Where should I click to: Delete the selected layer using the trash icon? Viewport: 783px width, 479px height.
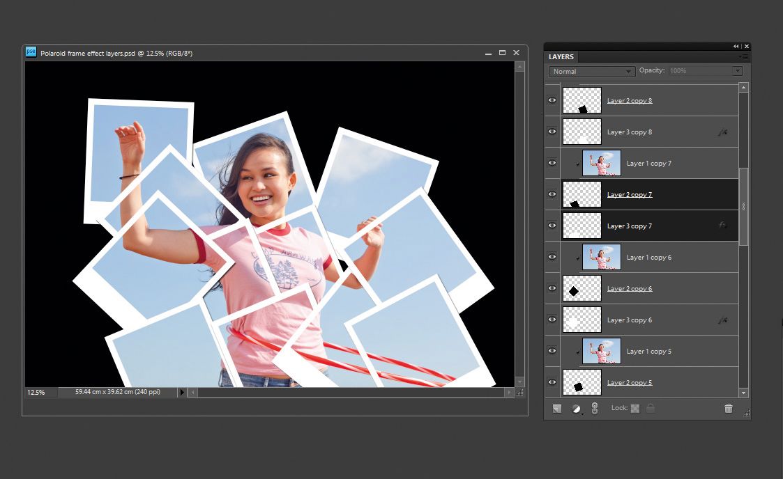coord(728,408)
